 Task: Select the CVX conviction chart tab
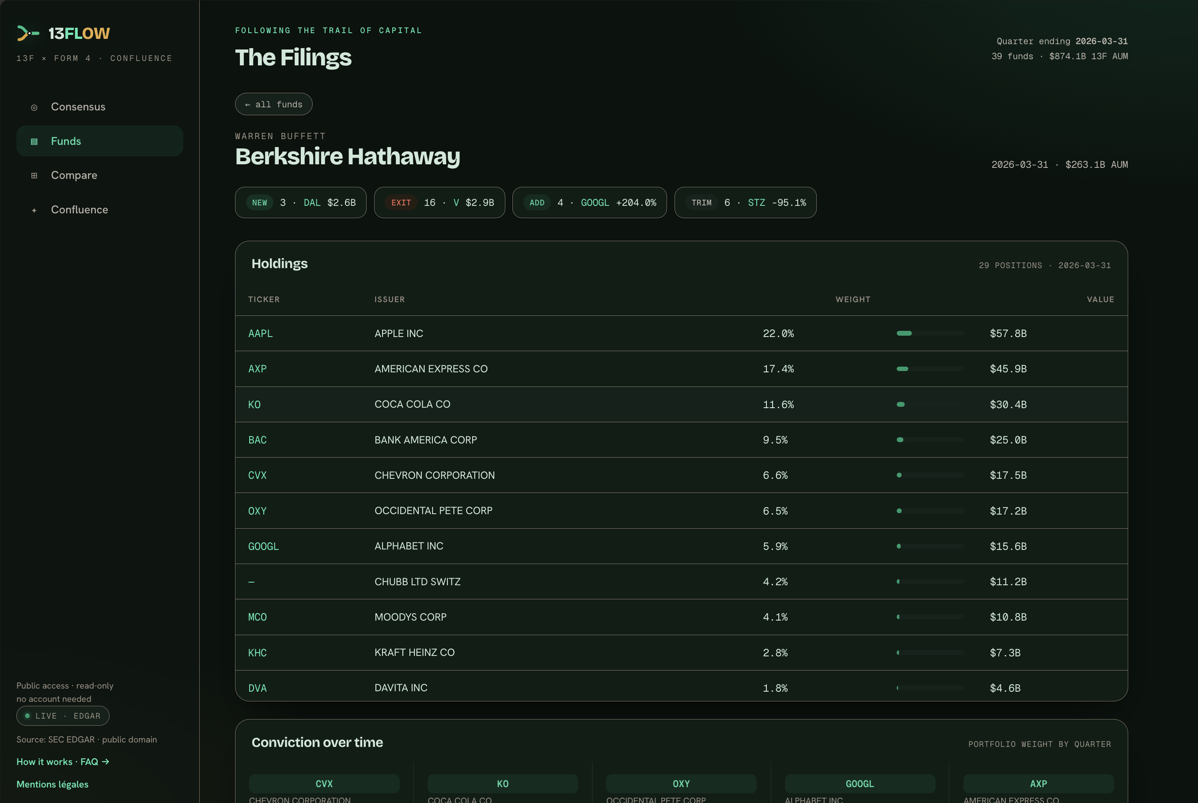click(324, 784)
